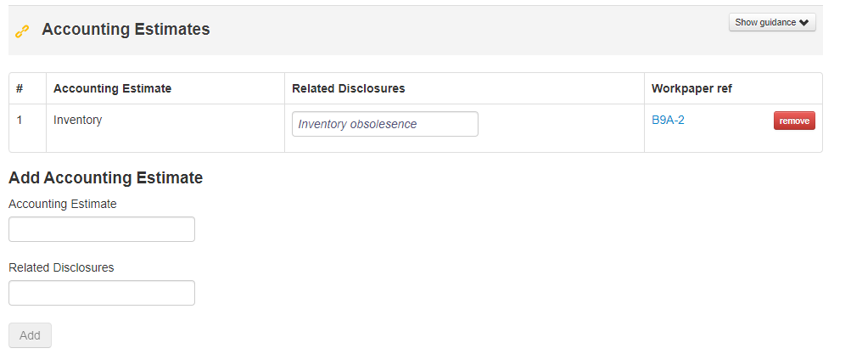This screenshot has height=354, width=851.
Task: Select the Accounting Estimates section title
Action: pyautogui.click(x=126, y=30)
